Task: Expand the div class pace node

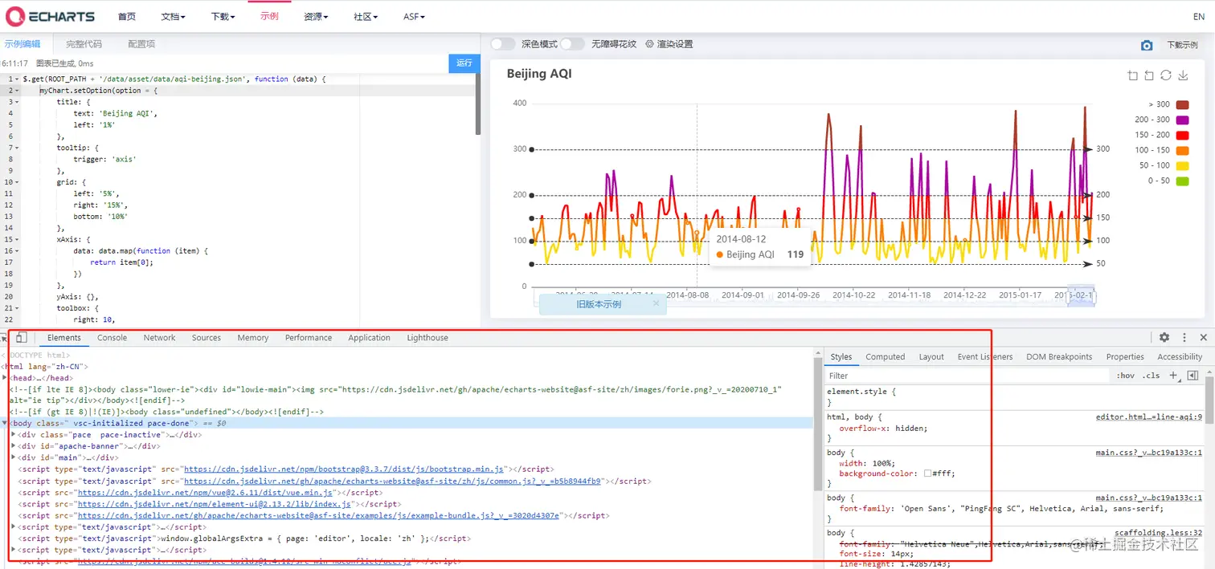Action: pos(13,434)
